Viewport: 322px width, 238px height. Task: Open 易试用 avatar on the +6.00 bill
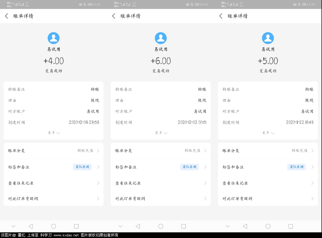pos(161,38)
